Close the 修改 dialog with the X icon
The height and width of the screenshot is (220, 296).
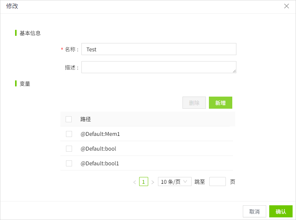(287, 6)
